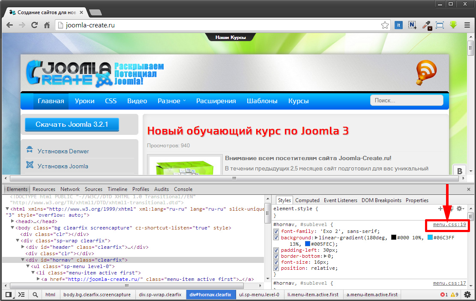This screenshot has width=476, height=301.
Task: Open DevTools settings gear icon
Action: 467,295
